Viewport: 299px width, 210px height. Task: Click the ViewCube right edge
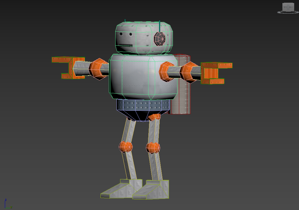[294, 8]
